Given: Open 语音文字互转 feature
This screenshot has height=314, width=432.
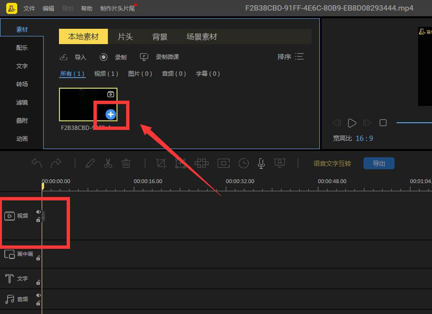Looking at the screenshot, I should (x=332, y=163).
